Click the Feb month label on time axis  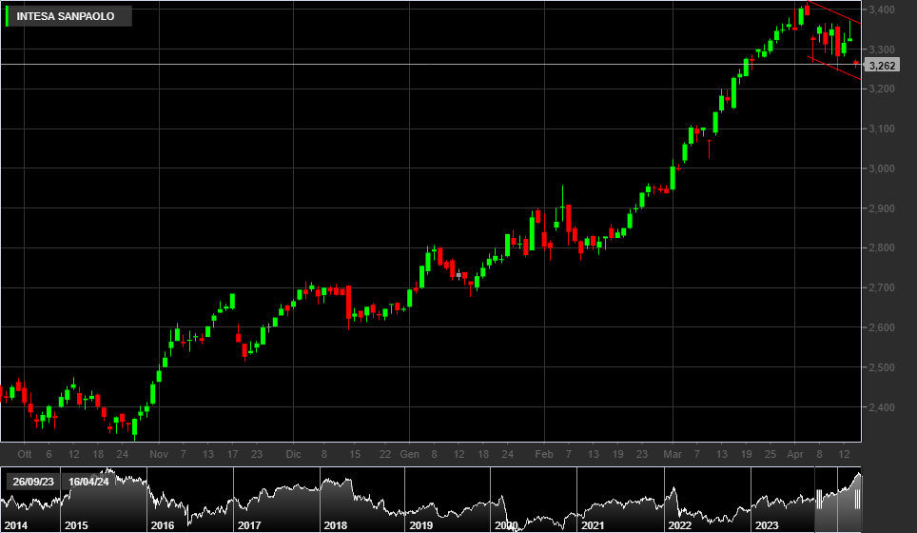(x=544, y=454)
